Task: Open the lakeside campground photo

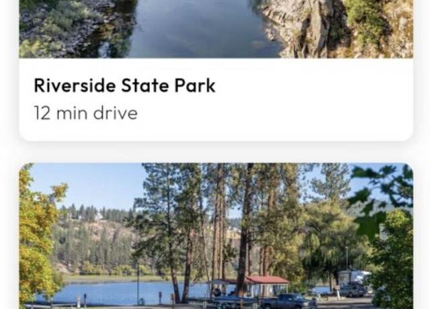Action: point(216,236)
